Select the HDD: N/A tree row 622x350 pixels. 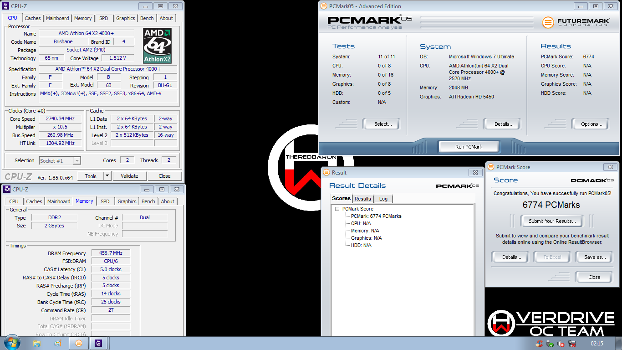(x=361, y=245)
